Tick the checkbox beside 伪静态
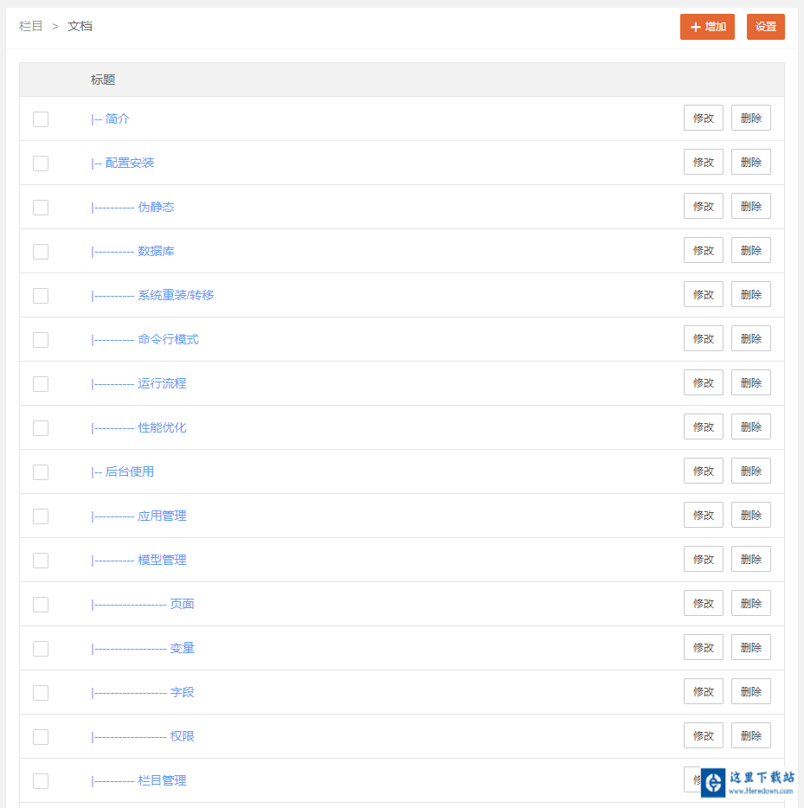Screen dimensions: 804x808 coord(41,208)
